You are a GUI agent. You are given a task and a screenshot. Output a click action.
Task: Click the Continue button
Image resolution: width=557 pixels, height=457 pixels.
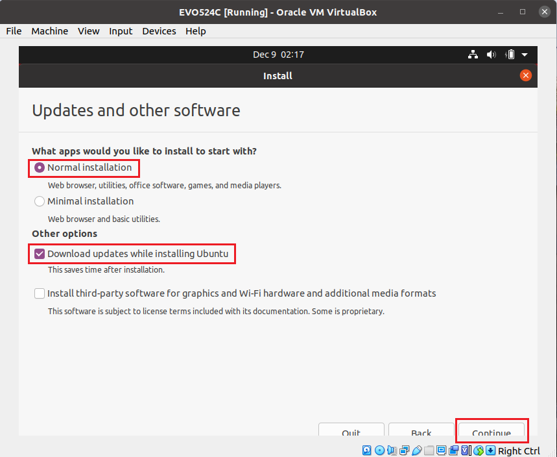coord(492,429)
